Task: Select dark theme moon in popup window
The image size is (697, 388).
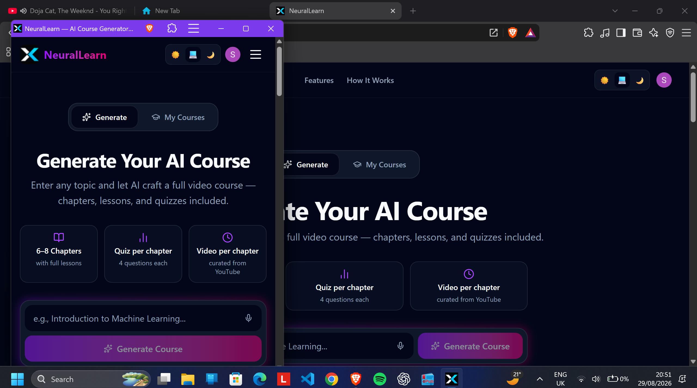Action: (210, 55)
